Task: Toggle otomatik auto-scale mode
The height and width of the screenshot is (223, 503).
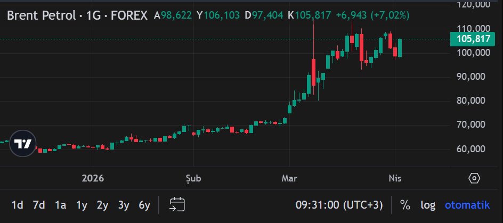Action: tap(467, 205)
